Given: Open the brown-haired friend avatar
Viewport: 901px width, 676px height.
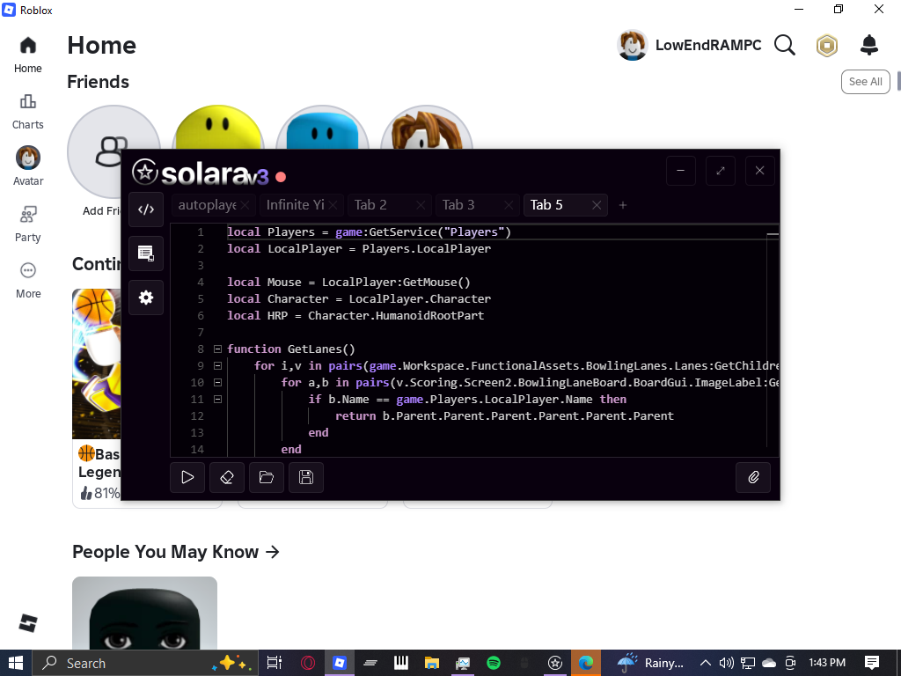Looking at the screenshot, I should [x=427, y=127].
